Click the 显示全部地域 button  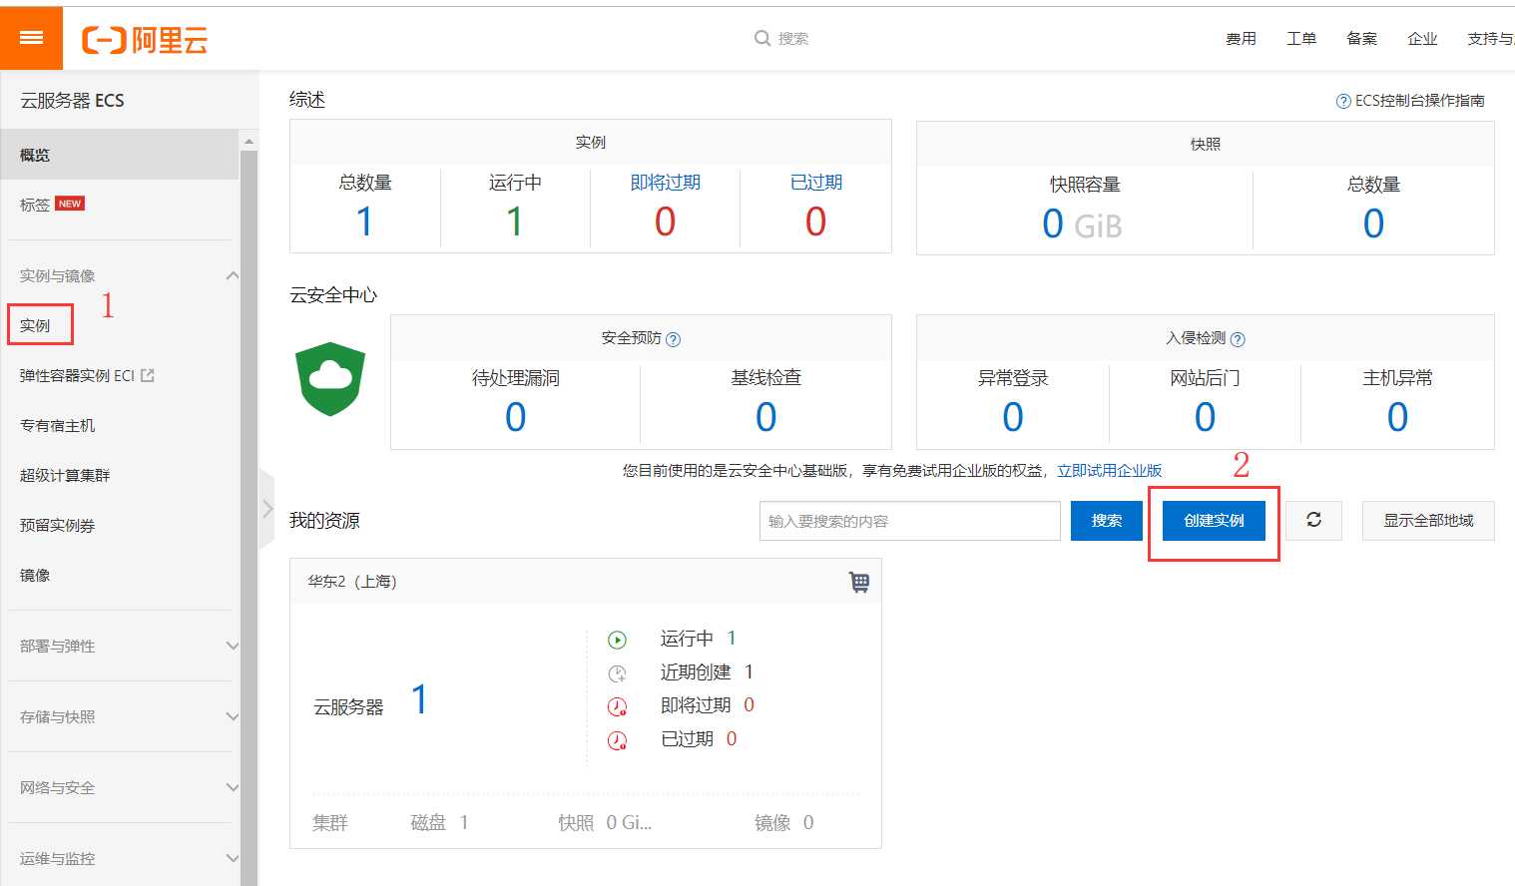pyautogui.click(x=1428, y=521)
